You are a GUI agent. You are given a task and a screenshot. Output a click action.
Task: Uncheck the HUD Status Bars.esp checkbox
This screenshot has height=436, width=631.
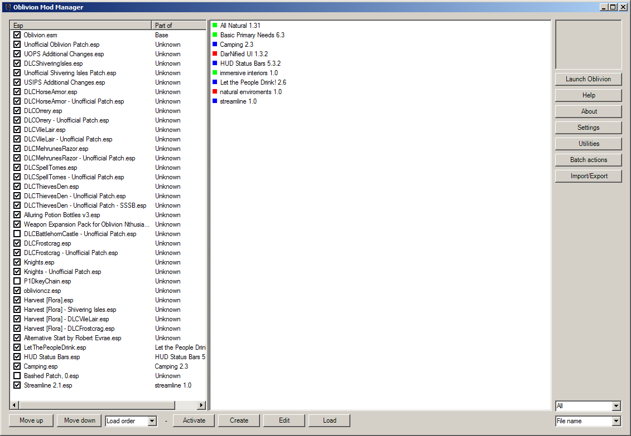coord(17,356)
